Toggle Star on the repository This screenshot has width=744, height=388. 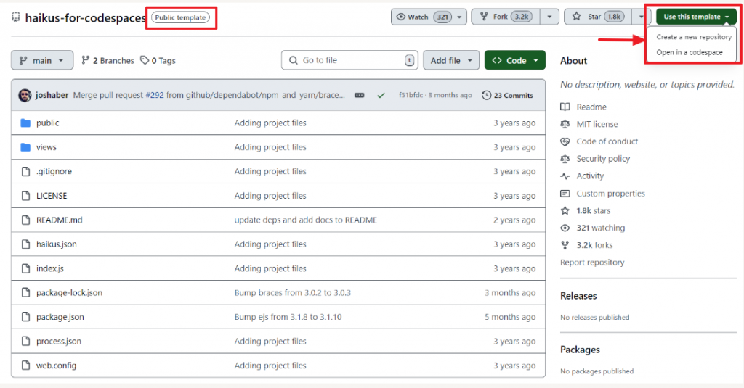(598, 17)
